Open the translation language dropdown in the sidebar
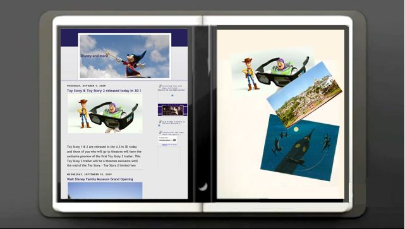 (x=167, y=140)
